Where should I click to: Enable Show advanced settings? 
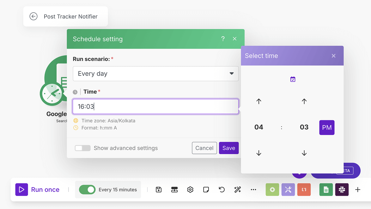(x=82, y=148)
